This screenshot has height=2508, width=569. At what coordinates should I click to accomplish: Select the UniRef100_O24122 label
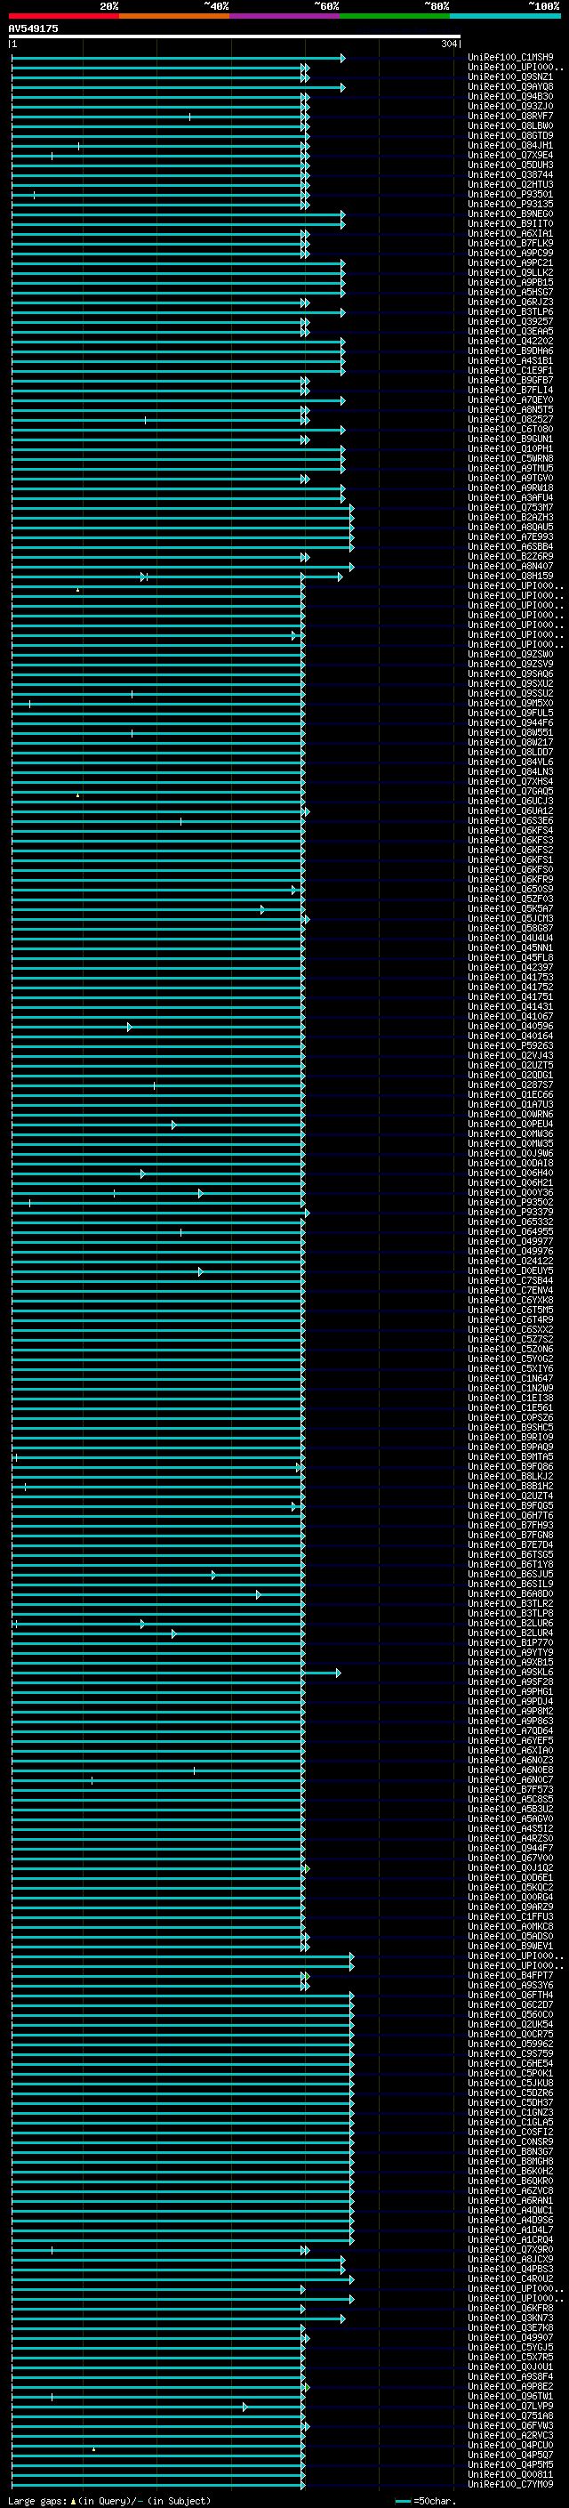pos(510,1261)
